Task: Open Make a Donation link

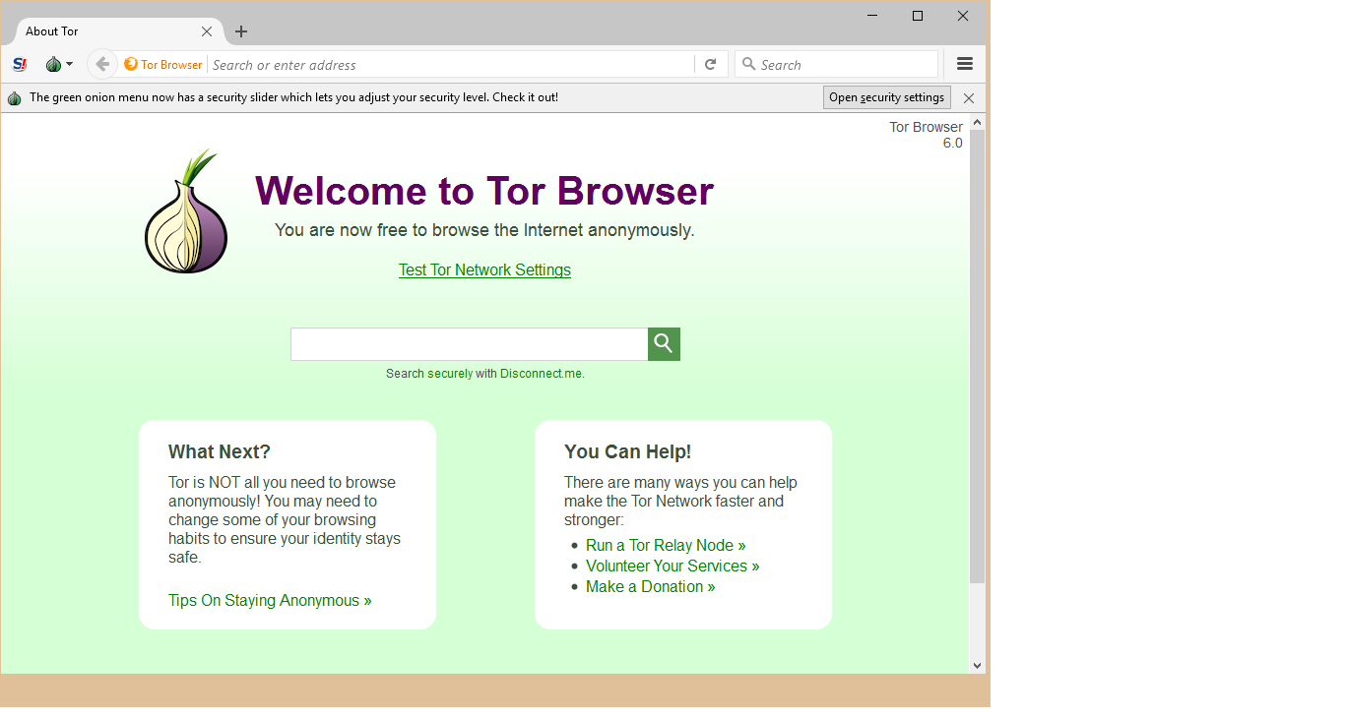Action: coord(650,586)
